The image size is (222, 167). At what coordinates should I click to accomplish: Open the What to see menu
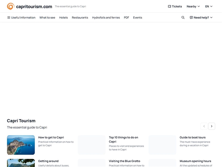click(x=47, y=17)
